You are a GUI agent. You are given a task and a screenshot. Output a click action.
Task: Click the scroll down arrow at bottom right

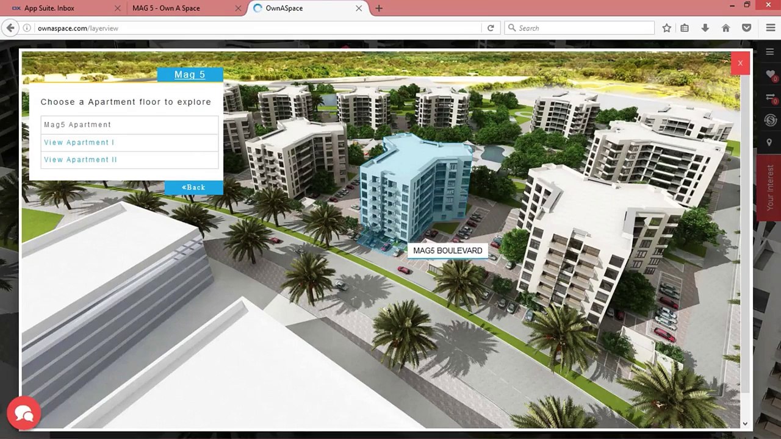745,423
